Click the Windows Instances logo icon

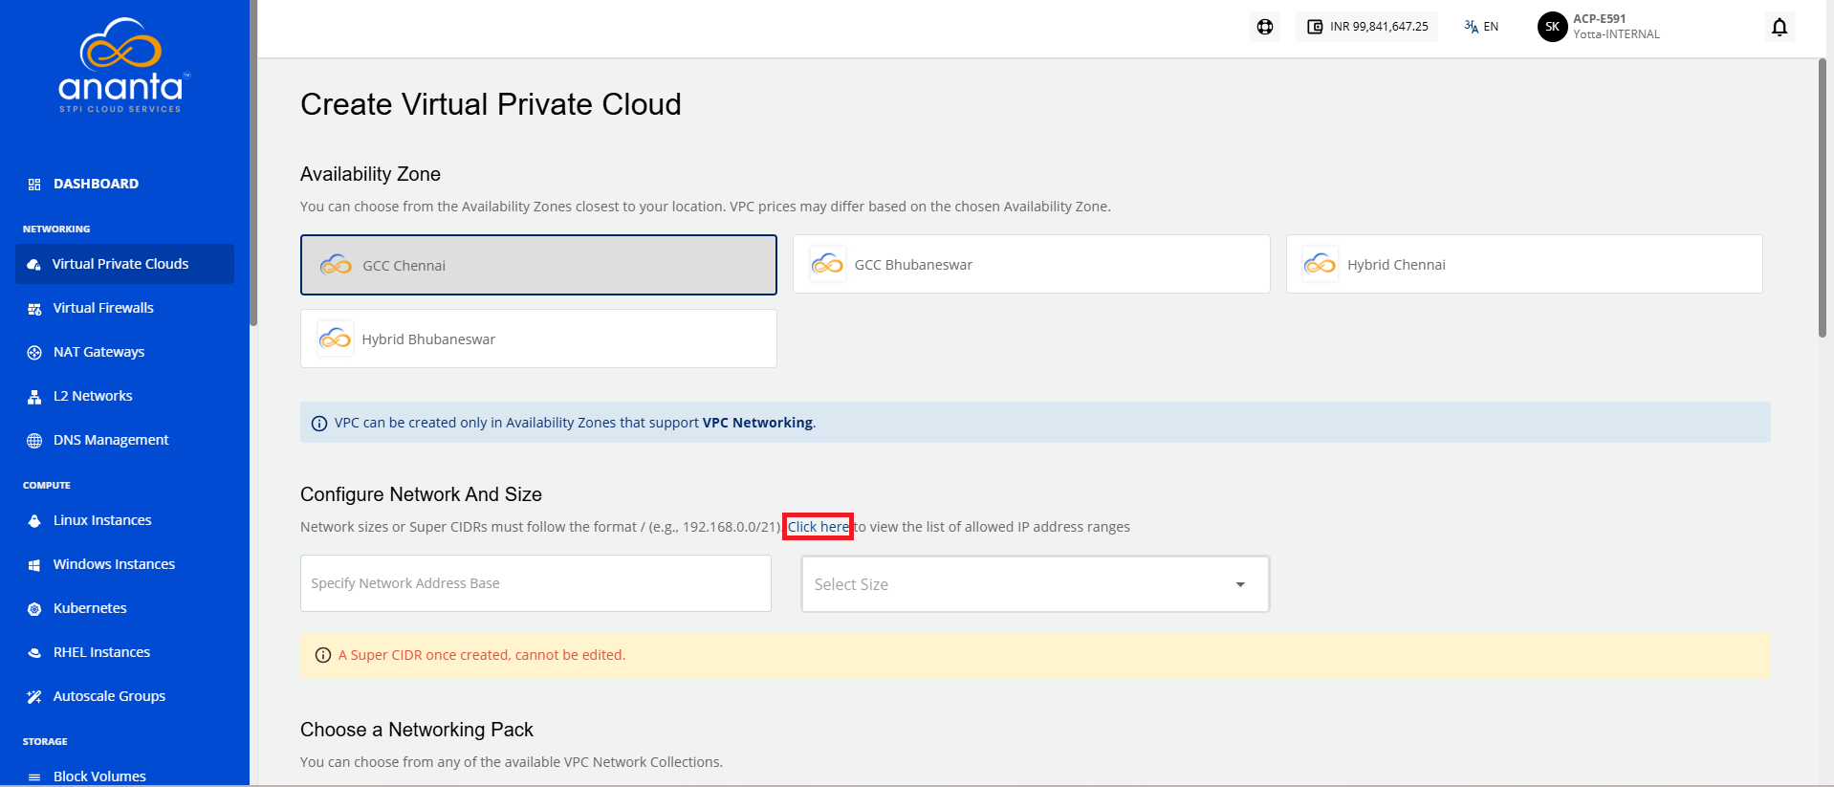34,565
